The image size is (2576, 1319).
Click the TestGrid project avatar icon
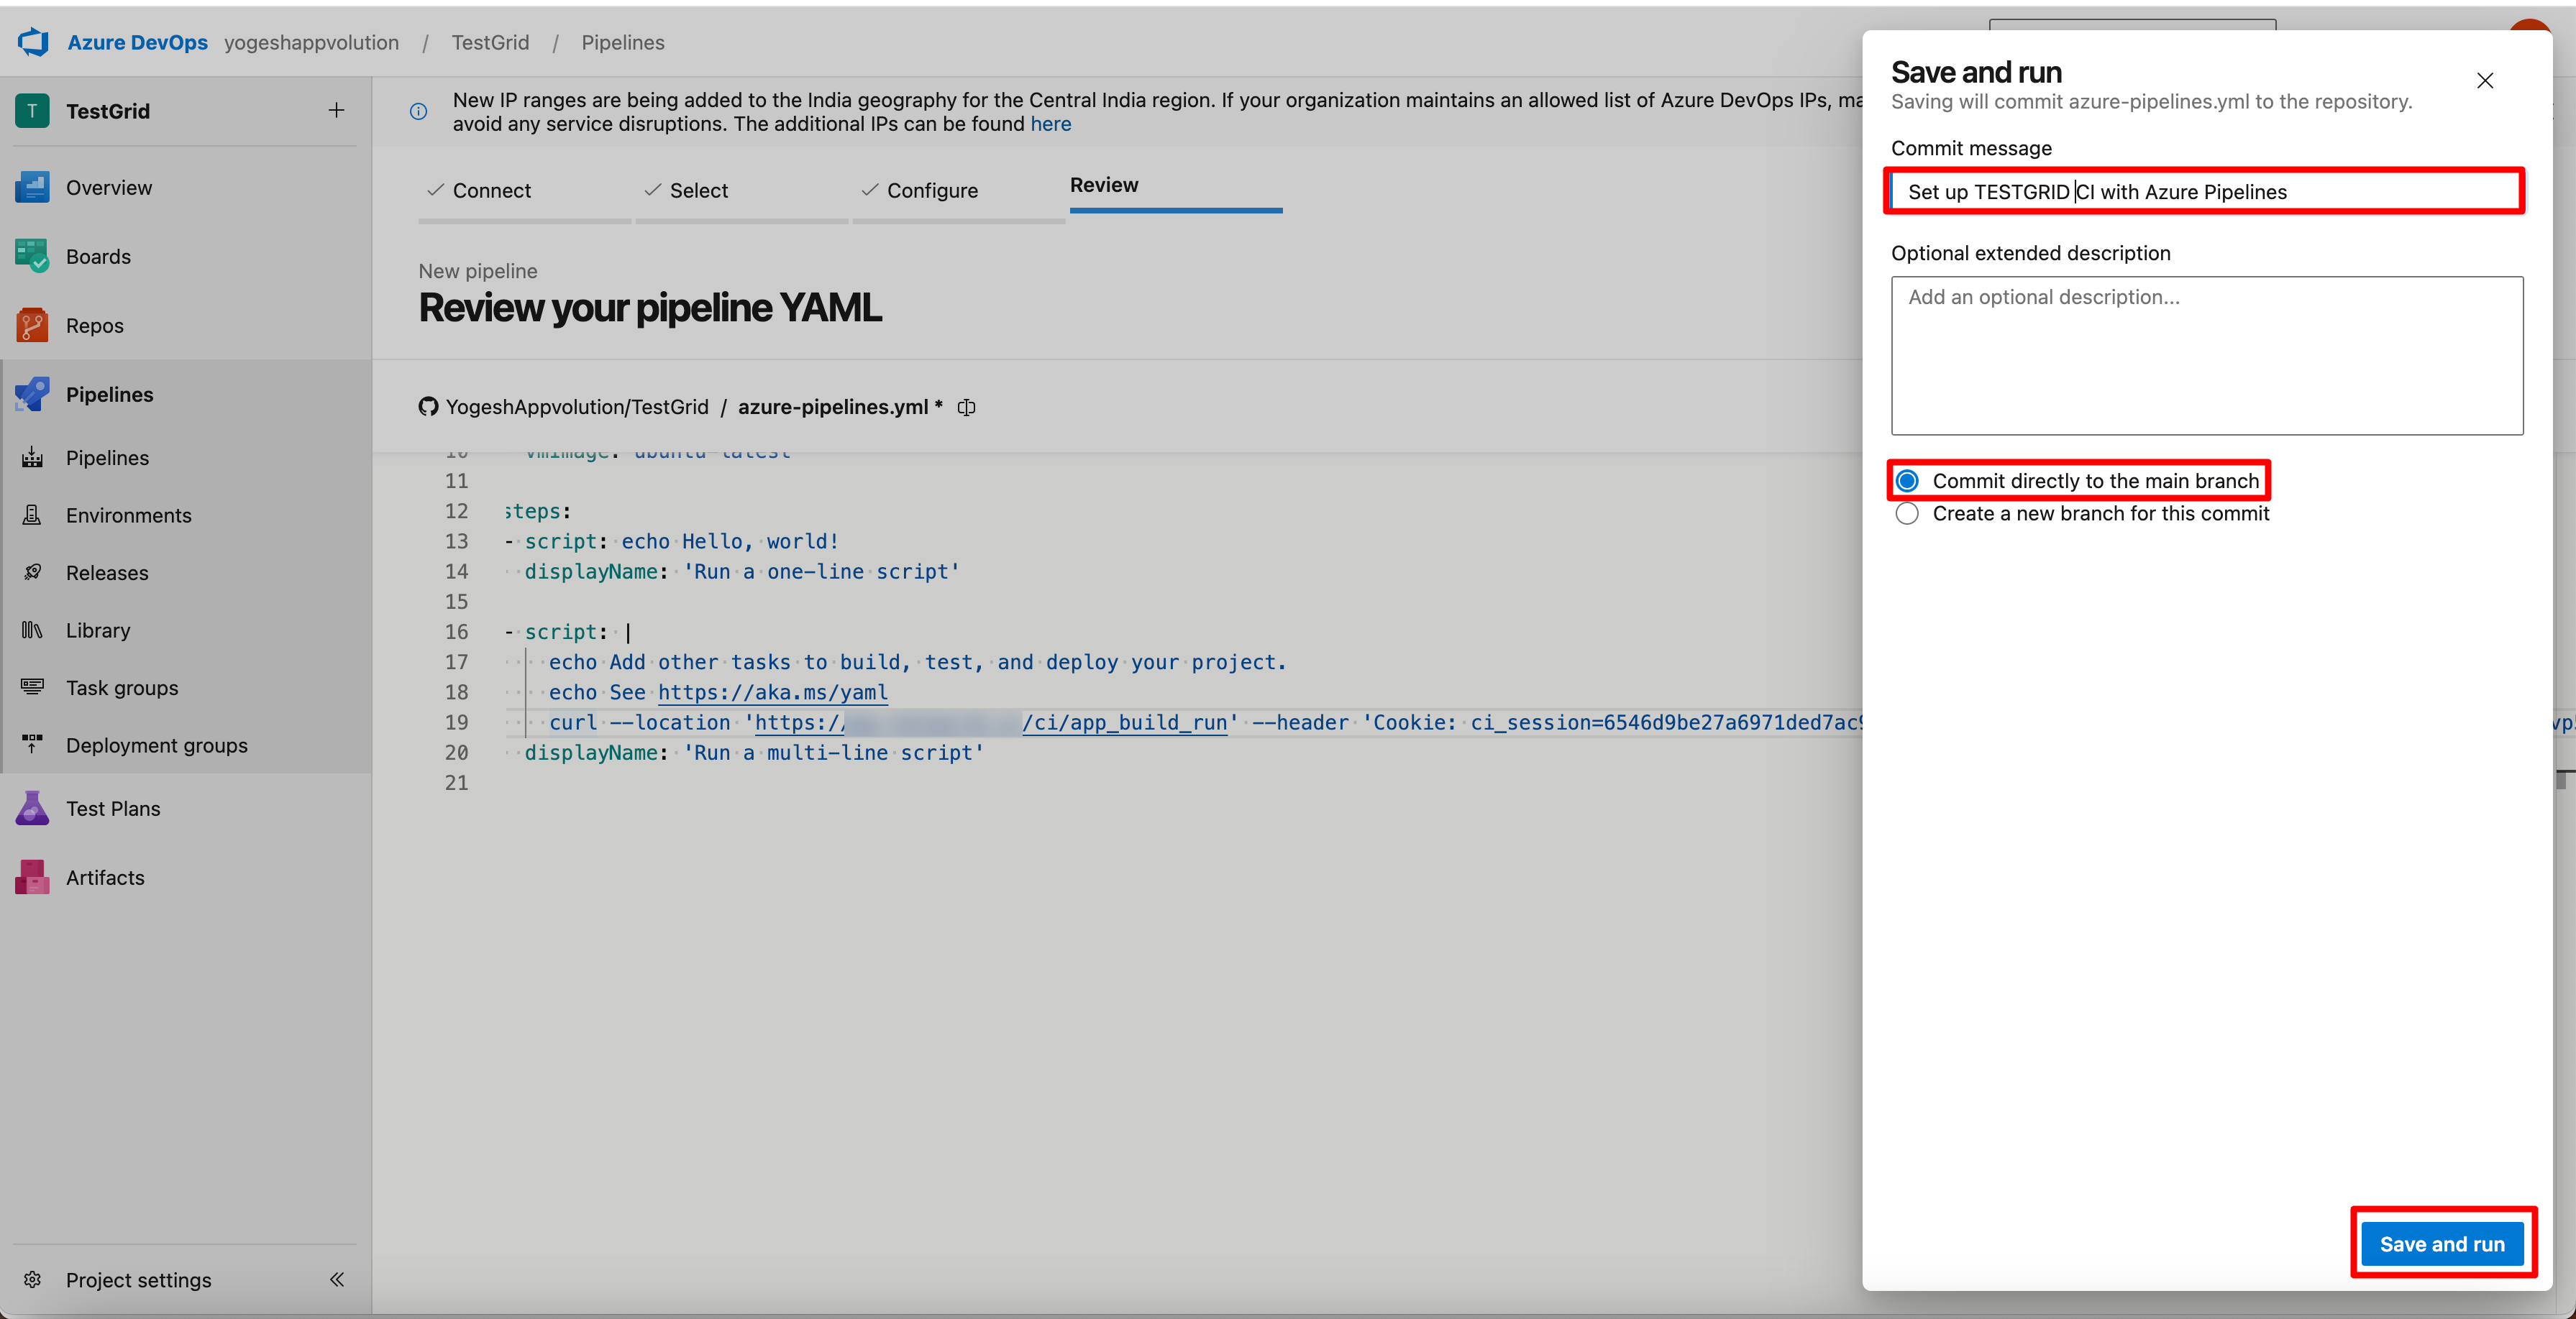coord(32,111)
